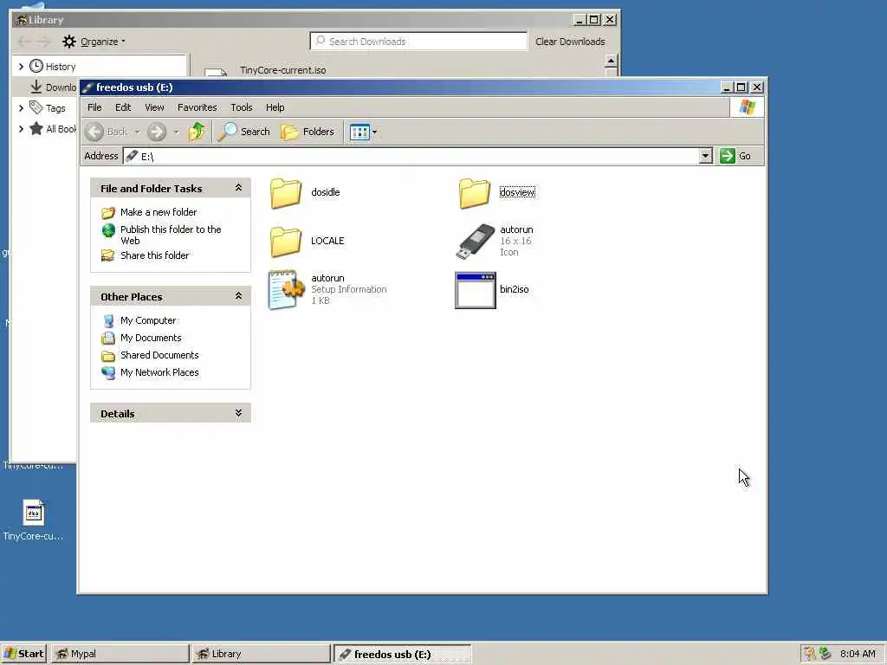Switch to Library taskbar button

261,654
